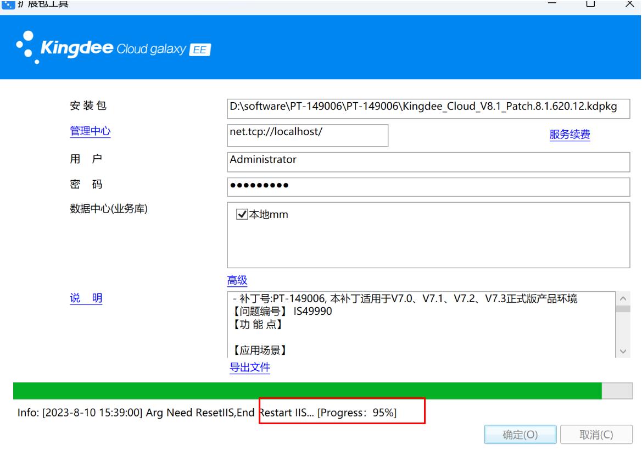Open the 管理中心 link
The width and height of the screenshot is (642, 450).
(90, 131)
